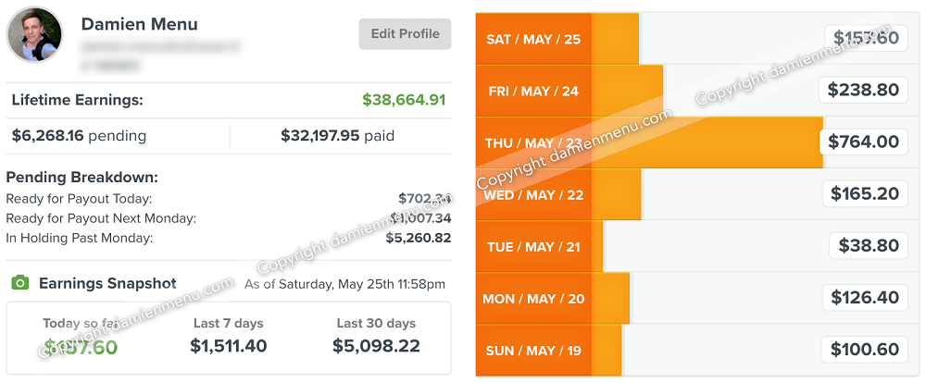Image resolution: width=926 pixels, height=383 pixels.
Task: Click In Holding Past Monday row
Action: tap(229, 239)
